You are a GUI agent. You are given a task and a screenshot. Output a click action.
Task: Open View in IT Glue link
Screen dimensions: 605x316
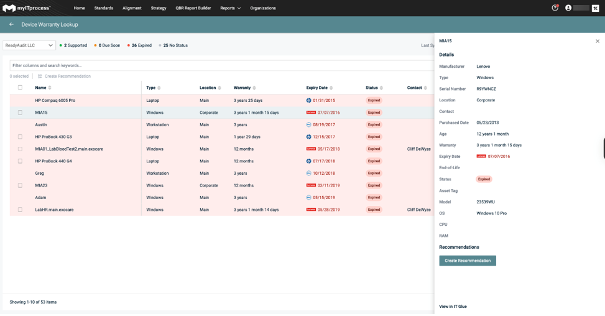[x=453, y=306]
